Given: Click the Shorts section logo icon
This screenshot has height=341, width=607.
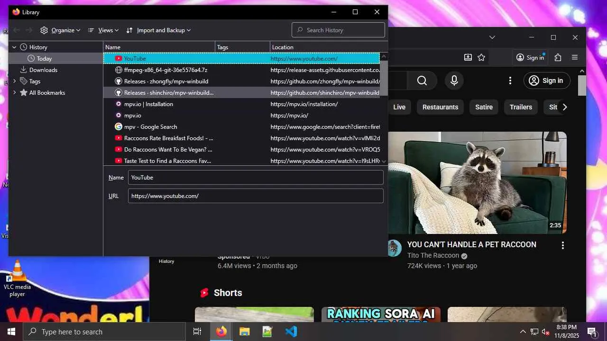Looking at the screenshot, I should 204,293.
